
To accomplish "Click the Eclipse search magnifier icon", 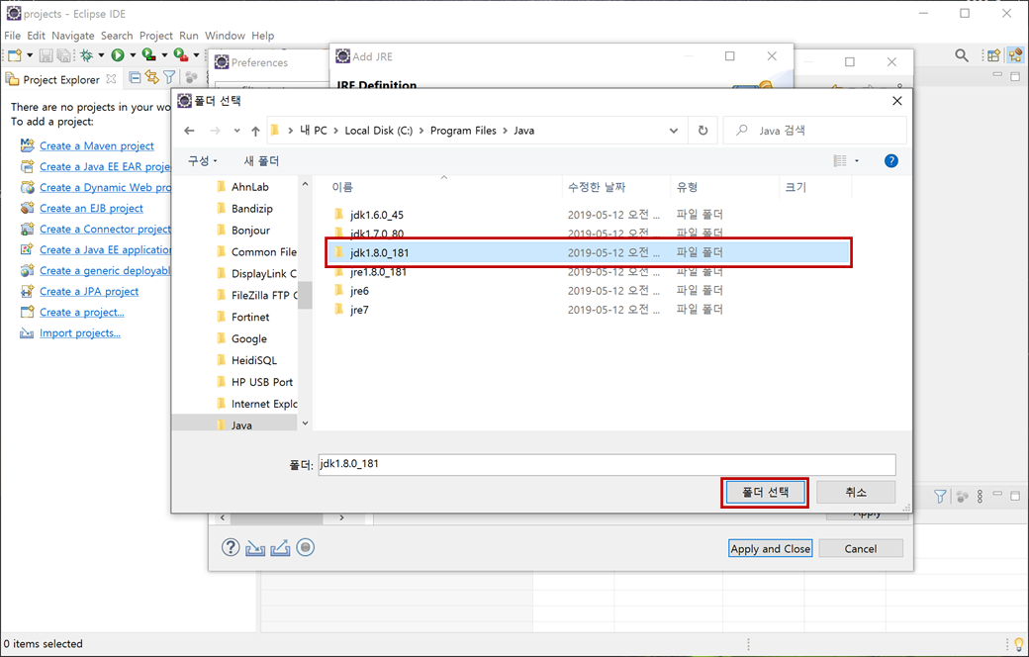I will [962, 55].
